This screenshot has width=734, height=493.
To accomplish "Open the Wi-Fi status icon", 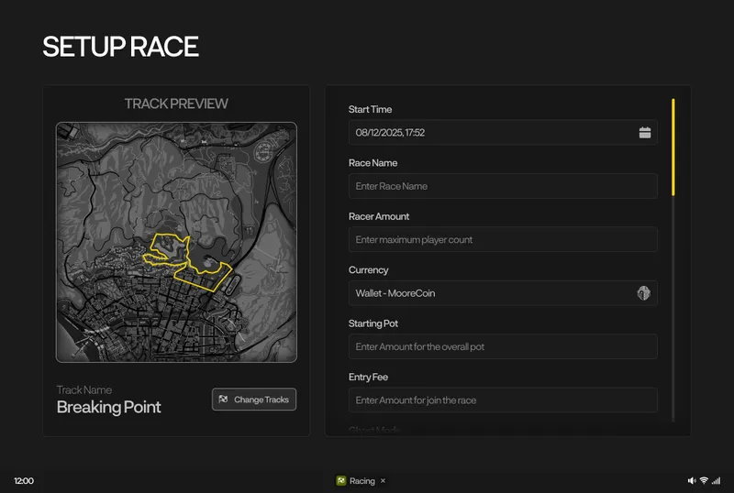I will tap(704, 480).
